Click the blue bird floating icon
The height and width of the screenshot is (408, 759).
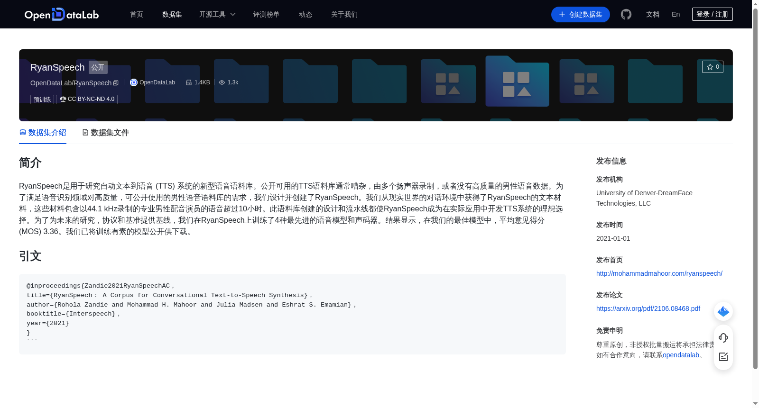[x=723, y=311]
